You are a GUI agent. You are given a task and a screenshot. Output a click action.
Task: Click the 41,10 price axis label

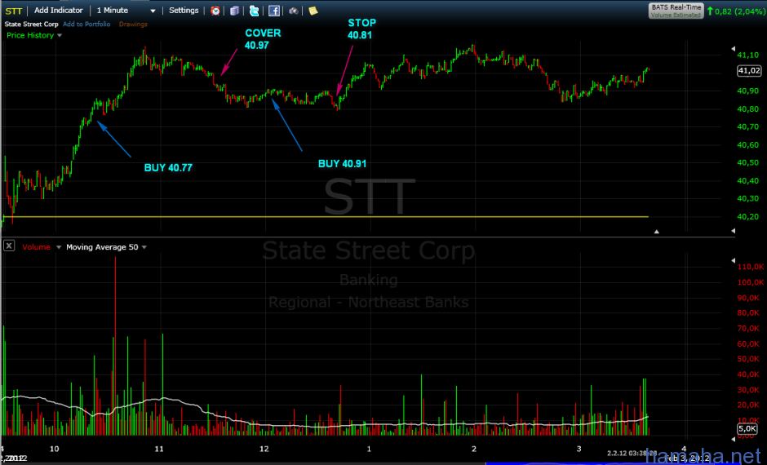coord(748,55)
